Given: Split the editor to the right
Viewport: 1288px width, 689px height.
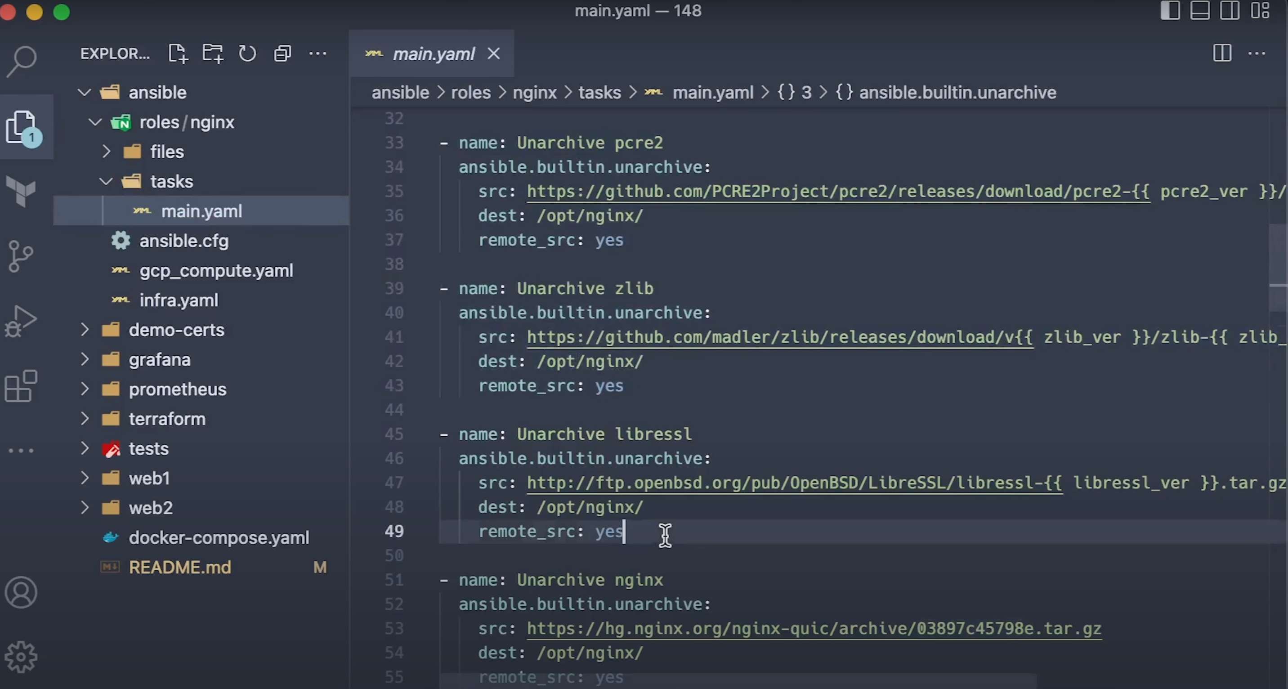Looking at the screenshot, I should 1222,53.
